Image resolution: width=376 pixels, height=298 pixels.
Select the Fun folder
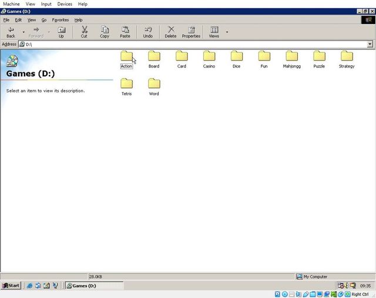coord(264,59)
